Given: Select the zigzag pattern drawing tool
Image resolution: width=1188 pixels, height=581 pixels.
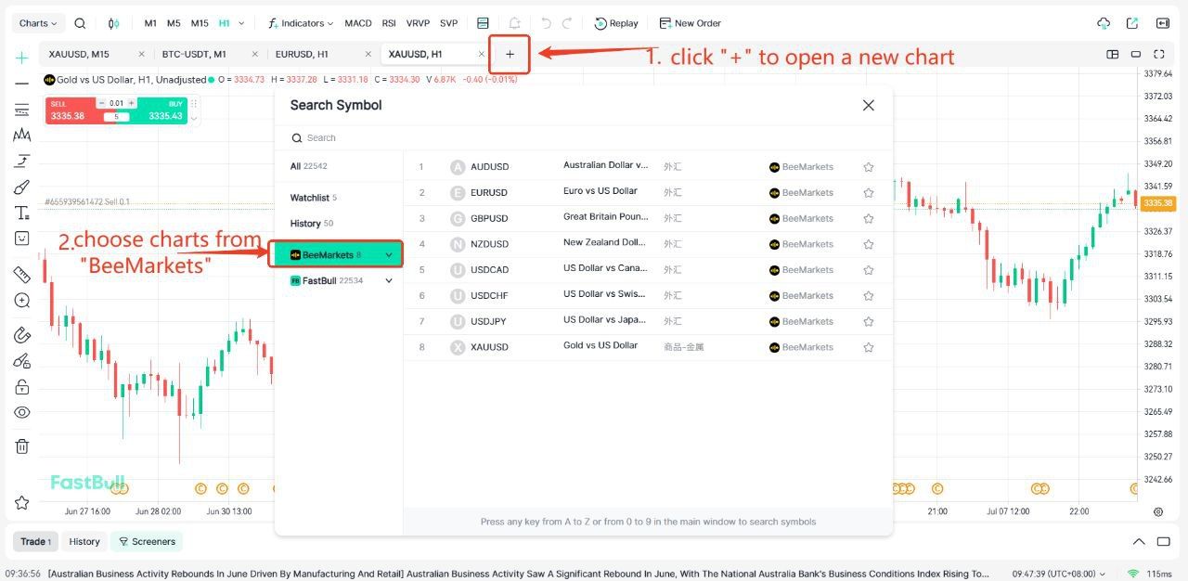Looking at the screenshot, I should point(21,135).
